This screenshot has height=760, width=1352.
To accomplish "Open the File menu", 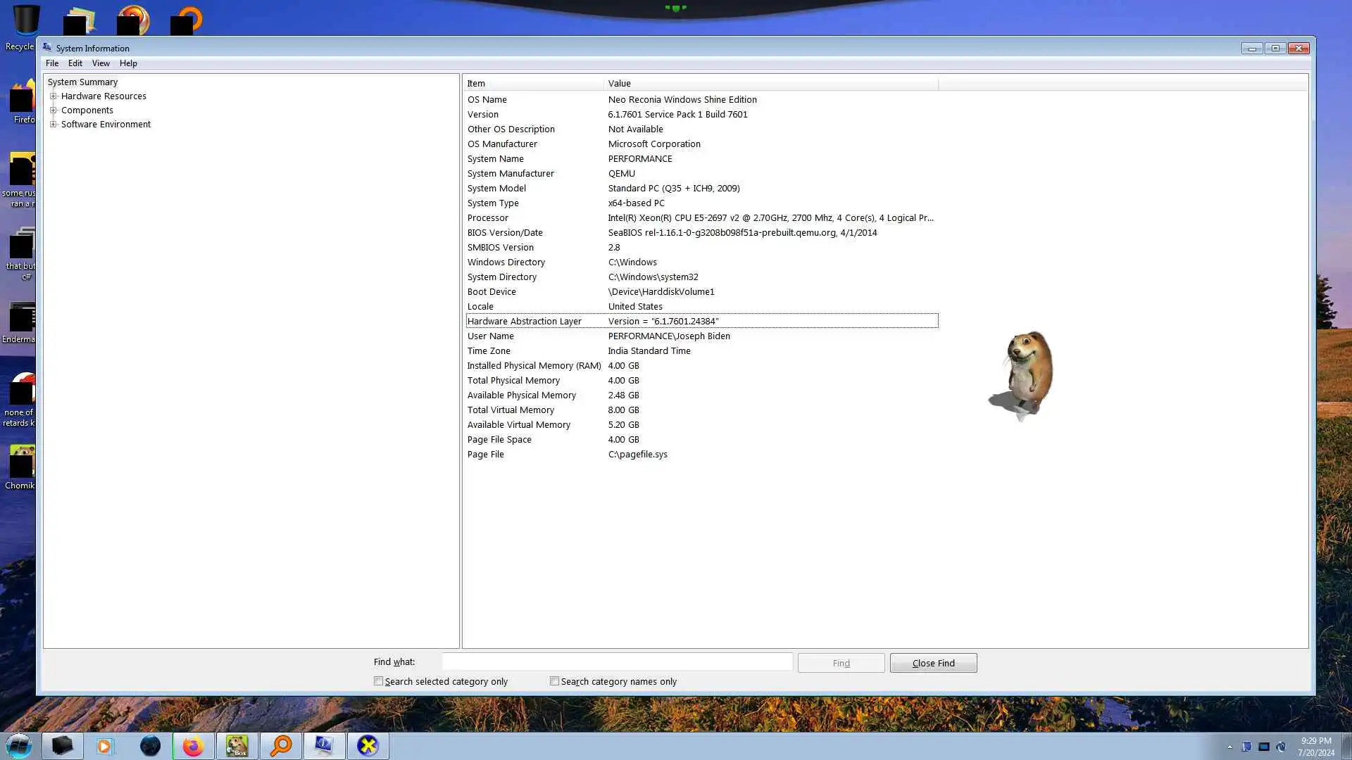I will (52, 63).
